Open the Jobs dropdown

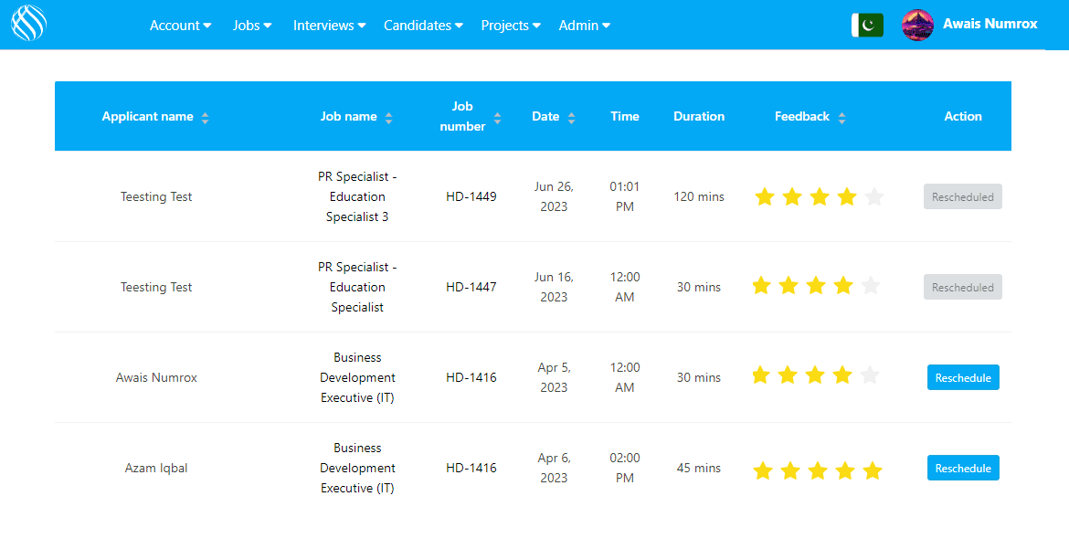tap(251, 25)
